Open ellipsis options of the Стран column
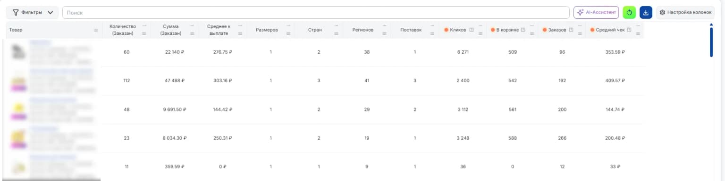725x181 pixels. point(336,26)
